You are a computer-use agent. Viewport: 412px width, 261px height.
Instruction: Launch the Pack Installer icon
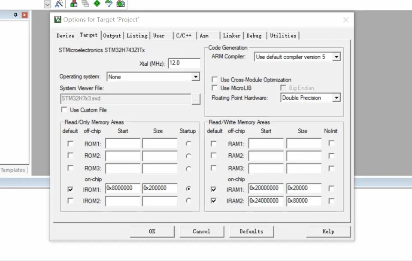pos(120,3)
